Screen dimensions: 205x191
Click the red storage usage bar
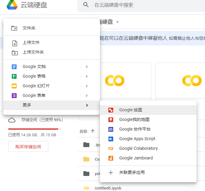click(33, 129)
